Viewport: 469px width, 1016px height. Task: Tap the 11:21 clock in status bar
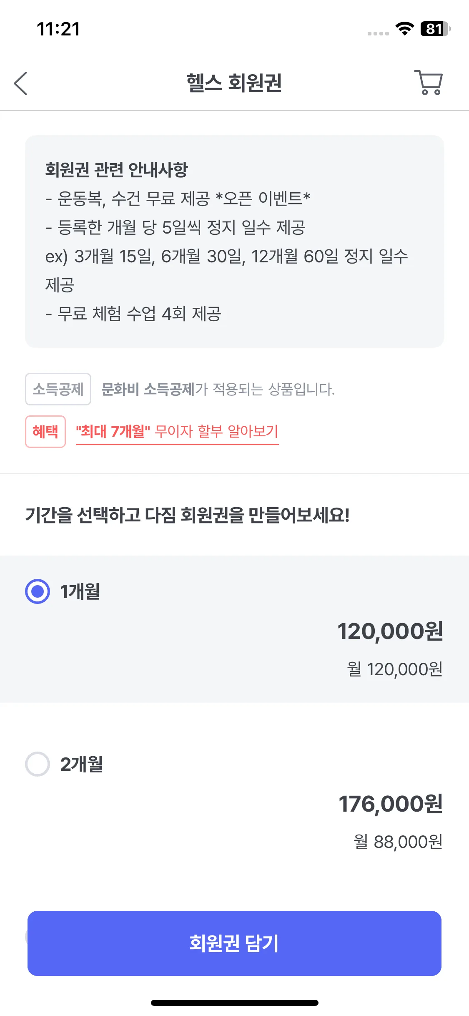58,29
